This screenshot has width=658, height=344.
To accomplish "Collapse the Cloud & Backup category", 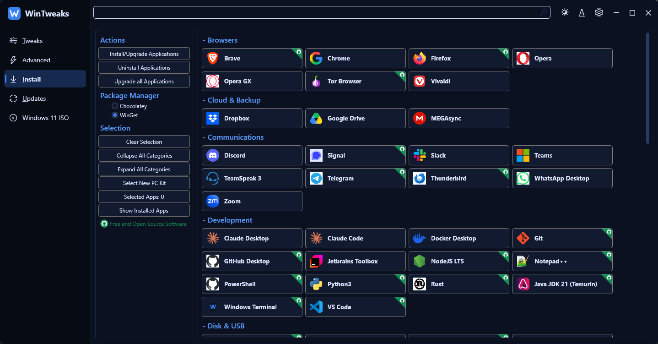I will click(232, 100).
